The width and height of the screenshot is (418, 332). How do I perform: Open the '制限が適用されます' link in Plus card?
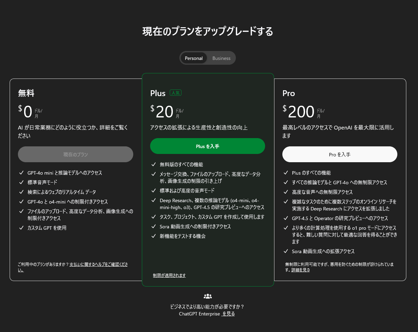(x=169, y=275)
